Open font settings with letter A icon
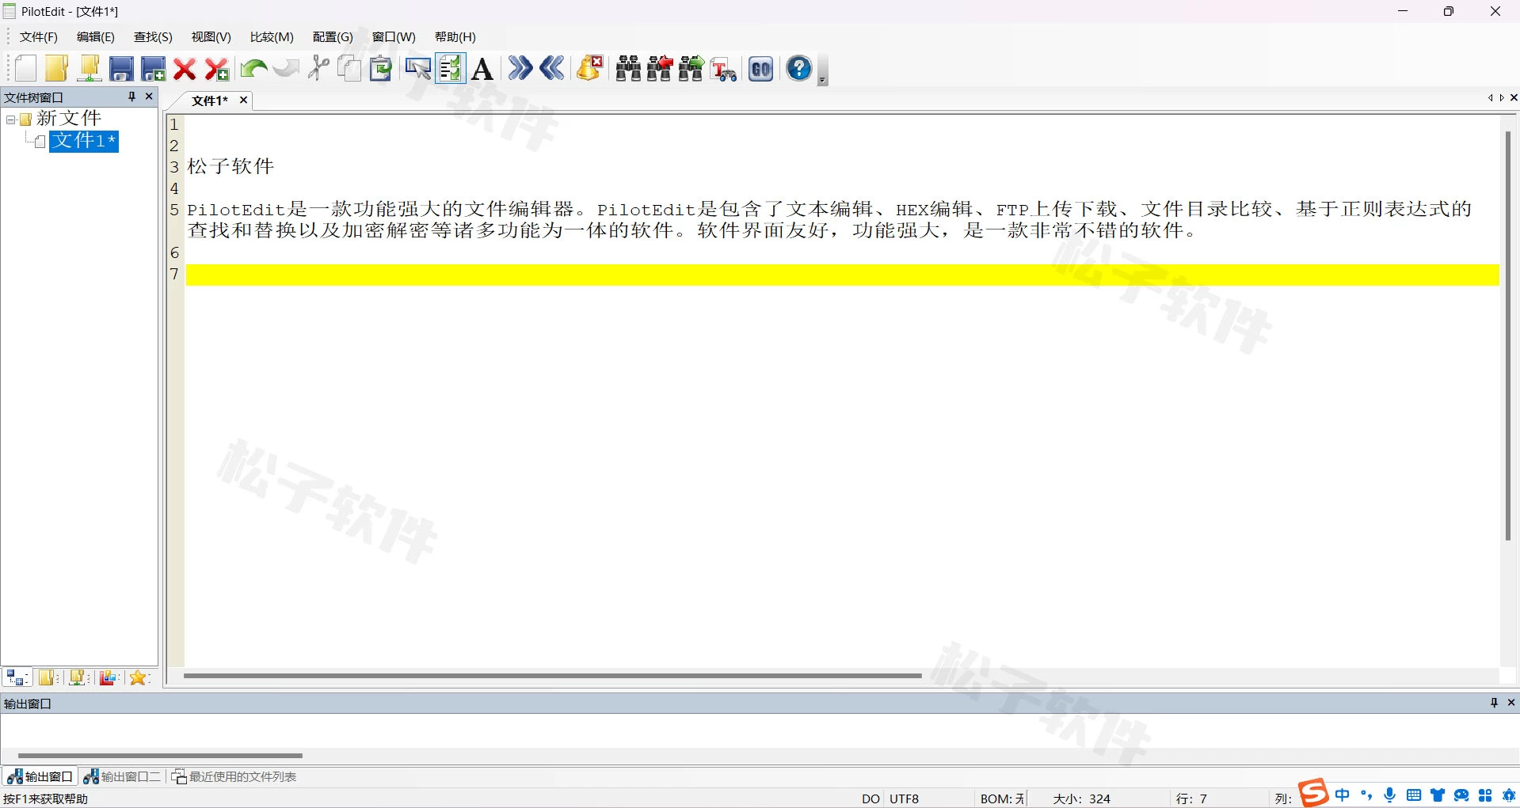The height and width of the screenshot is (808, 1520). click(x=482, y=69)
